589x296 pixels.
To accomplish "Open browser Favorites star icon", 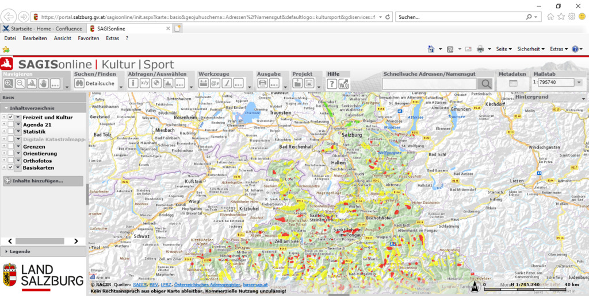I will (561, 17).
